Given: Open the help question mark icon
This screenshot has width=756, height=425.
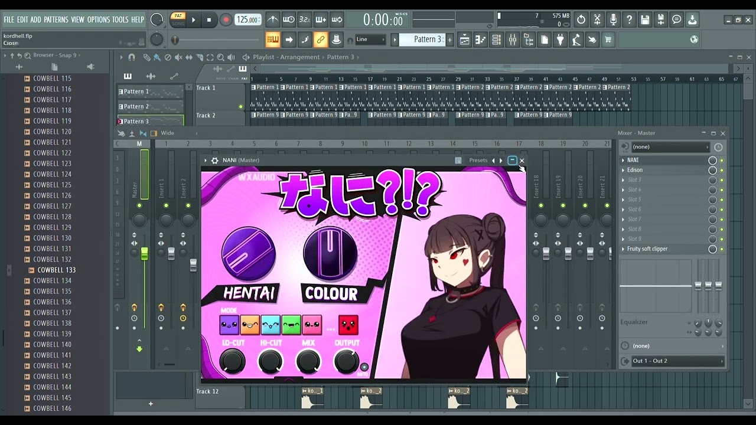Looking at the screenshot, I should pyautogui.click(x=629, y=19).
